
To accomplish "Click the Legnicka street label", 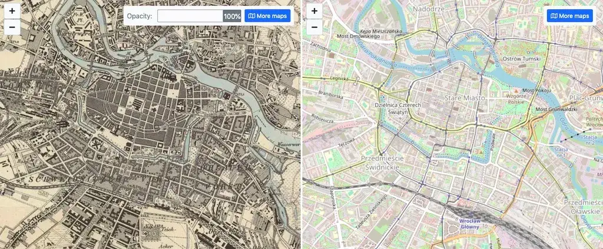I will click(x=339, y=78).
